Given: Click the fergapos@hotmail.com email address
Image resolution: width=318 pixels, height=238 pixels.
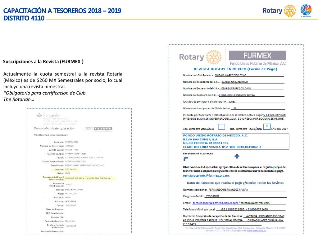Looking at the screenshot, I should (x=255, y=203).
